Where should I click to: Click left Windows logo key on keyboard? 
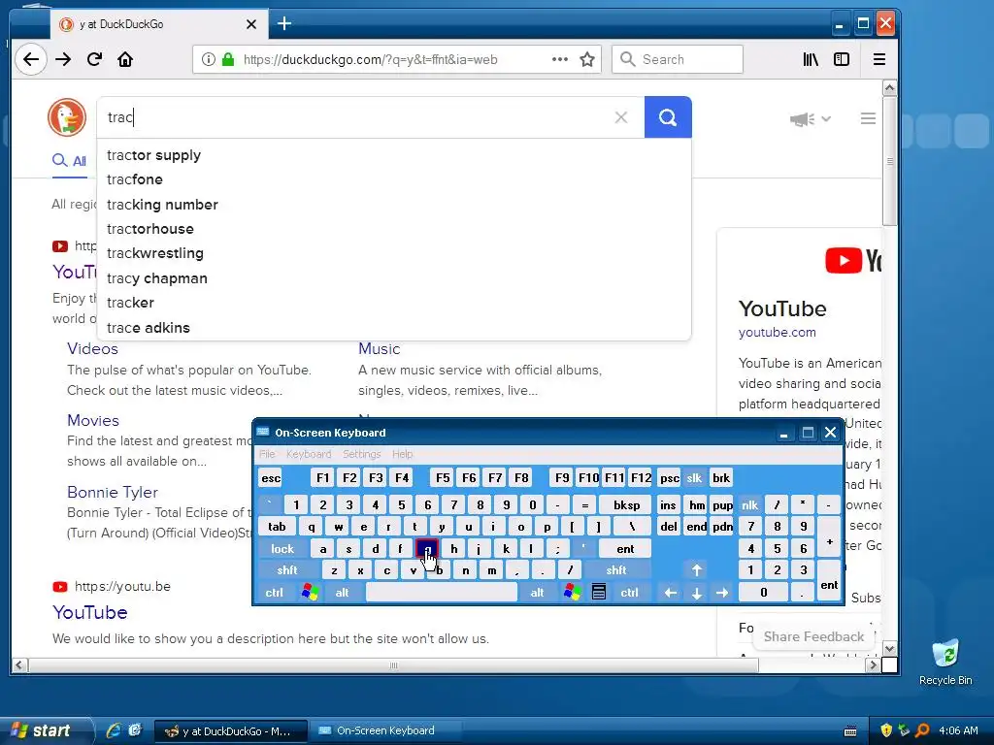[x=310, y=593]
